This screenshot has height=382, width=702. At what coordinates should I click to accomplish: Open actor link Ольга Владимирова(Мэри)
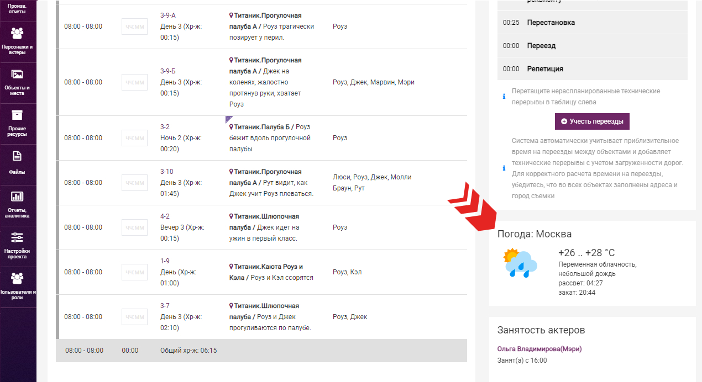(539, 349)
